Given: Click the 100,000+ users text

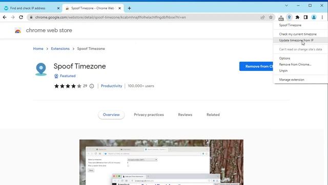Looking at the screenshot, I should pos(141,86).
